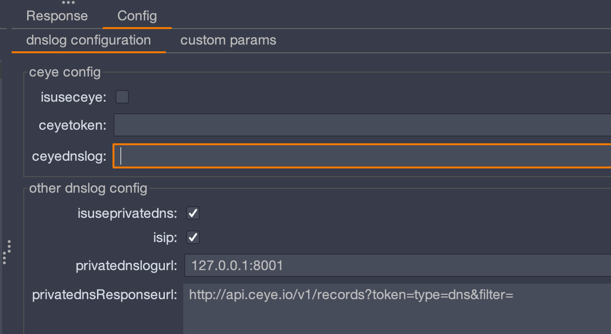611x334 pixels.
Task: Uncheck the isuseprivatedns checkbox
Action: click(193, 213)
